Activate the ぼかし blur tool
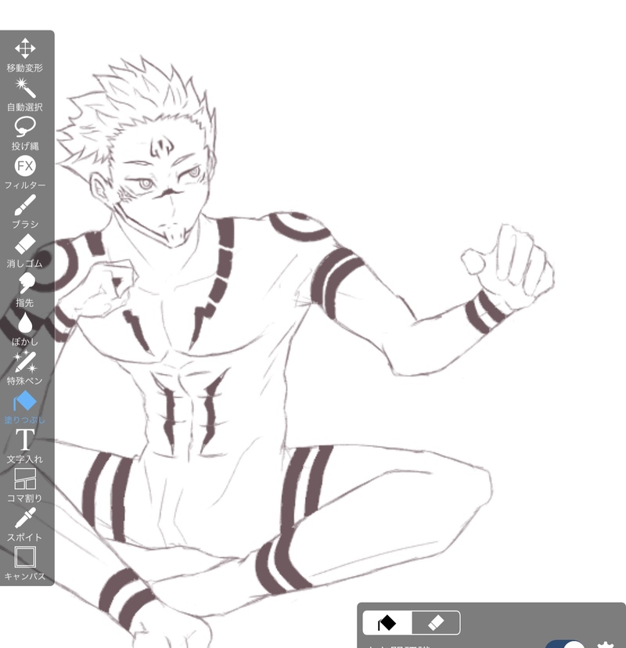Screen dimensions: 626x648 25,329
